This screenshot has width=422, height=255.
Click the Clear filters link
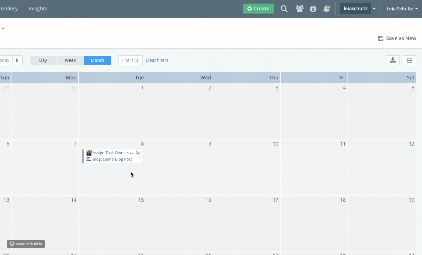pyautogui.click(x=157, y=60)
